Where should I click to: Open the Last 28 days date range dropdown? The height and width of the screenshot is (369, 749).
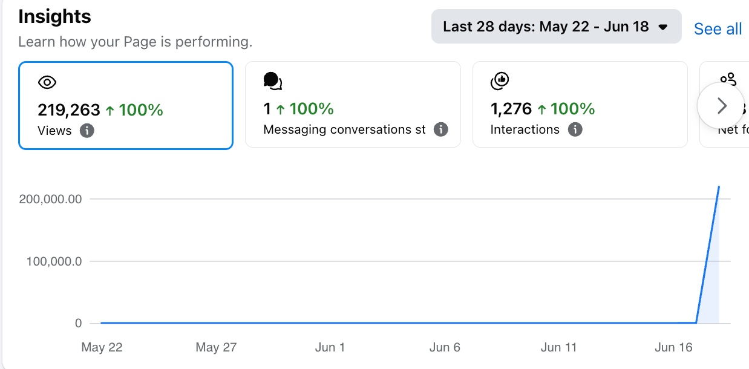click(x=556, y=27)
